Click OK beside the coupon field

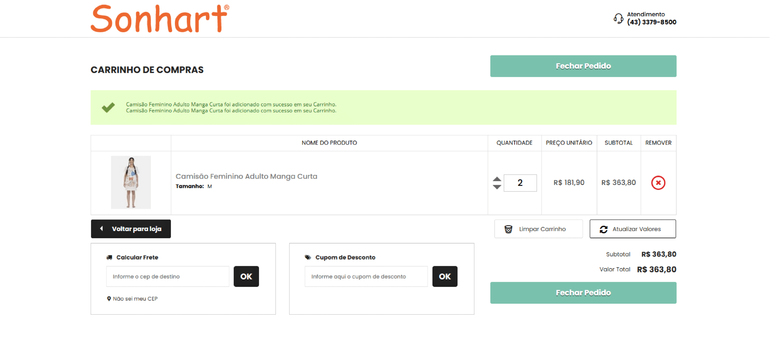[445, 277]
